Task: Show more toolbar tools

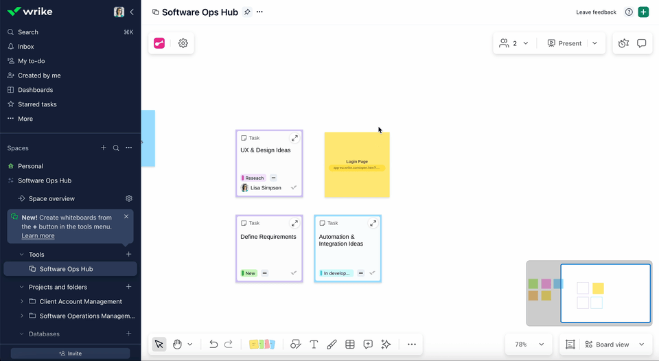Action: (411, 345)
